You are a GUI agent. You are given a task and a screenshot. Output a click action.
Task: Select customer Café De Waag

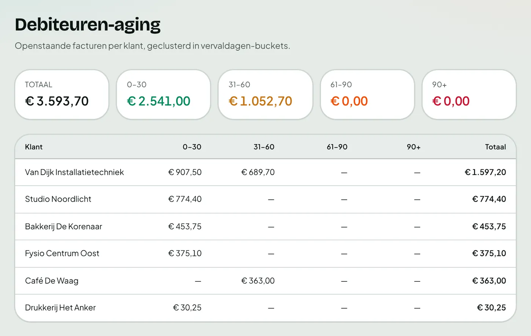52,281
